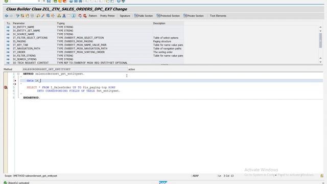Toggle fullscreen editor icon
The height and width of the screenshot is (184, 327).
69,16
